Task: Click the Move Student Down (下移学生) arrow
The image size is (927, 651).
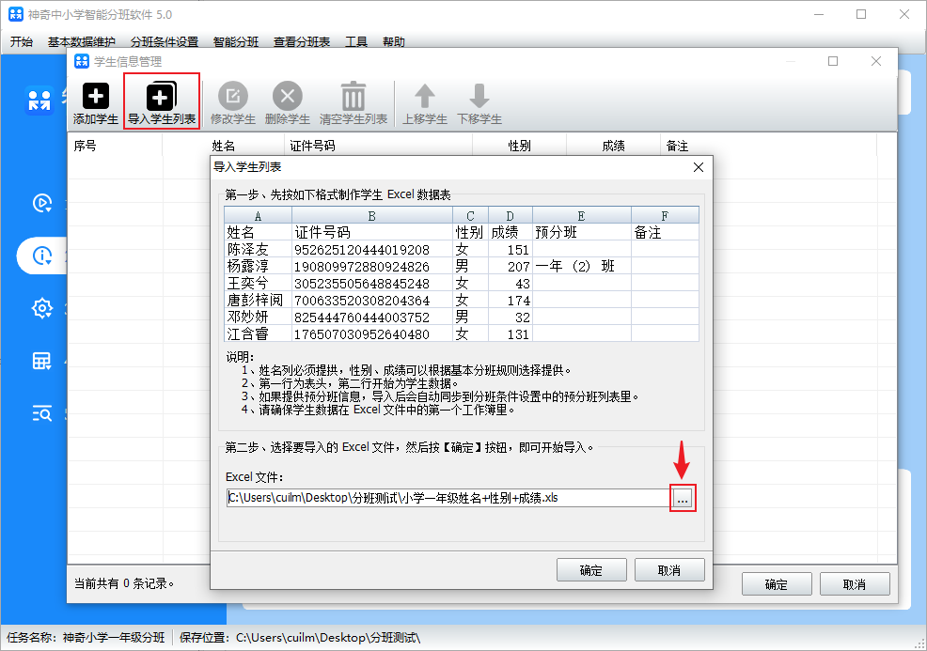Action: pos(479,97)
